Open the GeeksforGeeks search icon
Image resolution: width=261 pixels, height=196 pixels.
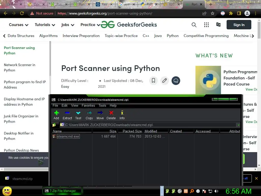point(194,25)
